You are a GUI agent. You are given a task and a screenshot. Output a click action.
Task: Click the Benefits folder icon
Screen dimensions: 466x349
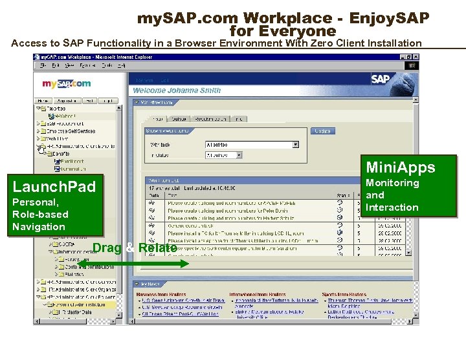[x=49, y=154]
